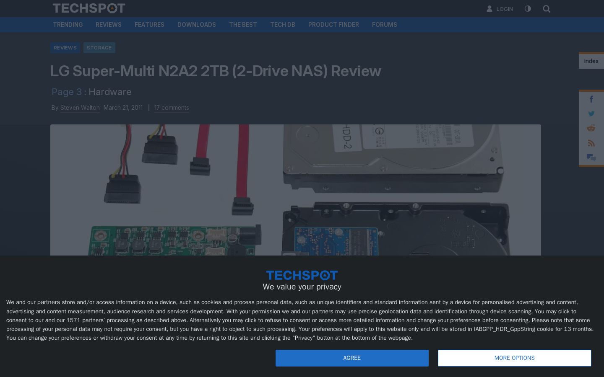Screen dimensions: 604x377
Task: Navigate to Downloads
Action: (197, 25)
